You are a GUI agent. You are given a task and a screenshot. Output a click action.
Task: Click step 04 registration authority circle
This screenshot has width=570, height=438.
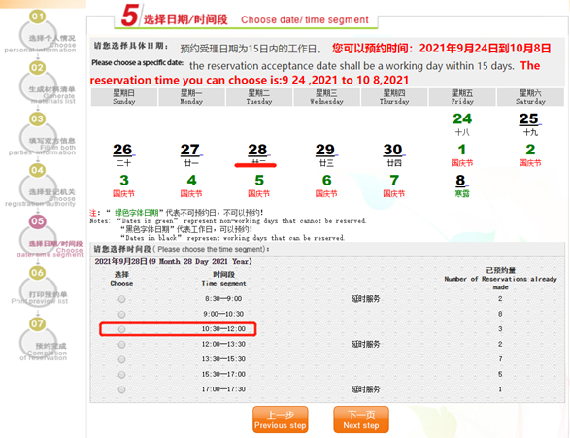(38, 170)
